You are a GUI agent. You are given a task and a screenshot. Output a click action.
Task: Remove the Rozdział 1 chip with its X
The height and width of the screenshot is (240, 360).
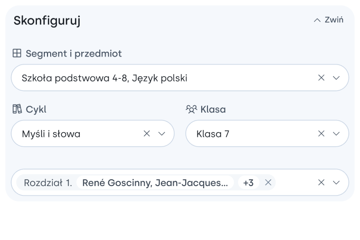pyautogui.click(x=268, y=182)
